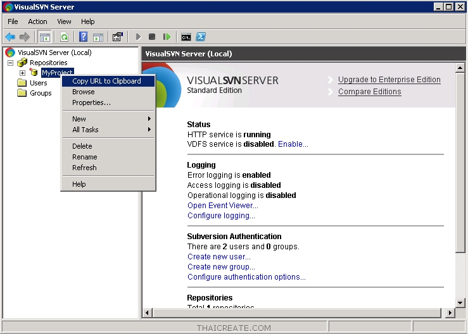Viewport: 468px width, 334px height.
Task: Click the Stop service toolbar icon
Action: 152,37
